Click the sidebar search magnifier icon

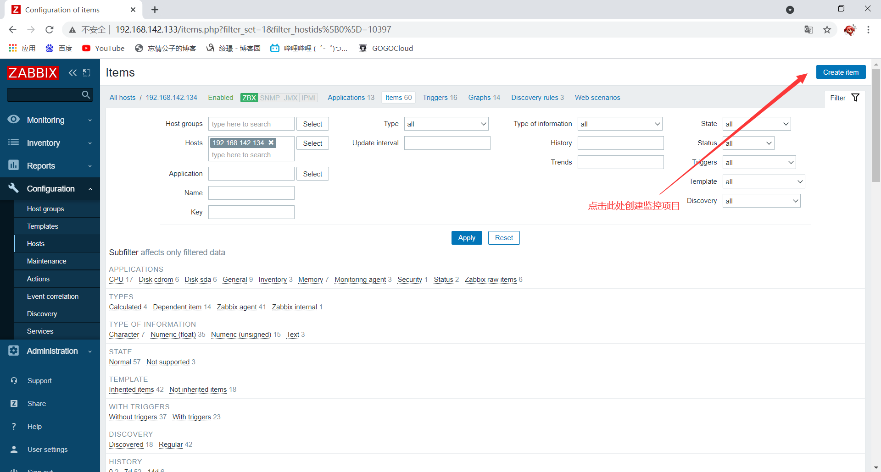tap(86, 95)
